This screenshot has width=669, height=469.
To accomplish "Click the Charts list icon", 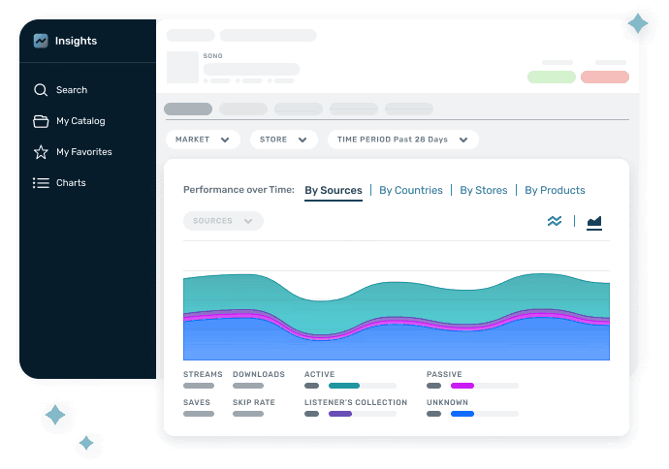I will pos(41,183).
